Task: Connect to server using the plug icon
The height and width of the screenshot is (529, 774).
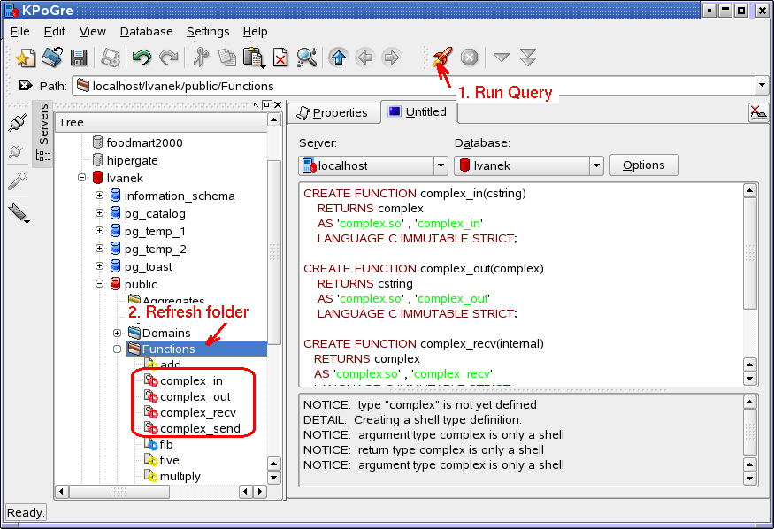Action: coord(19,122)
